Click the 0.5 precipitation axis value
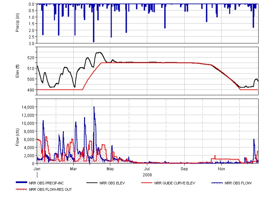Image resolution: width=269 pixels, height=211 pixels. 31,11
